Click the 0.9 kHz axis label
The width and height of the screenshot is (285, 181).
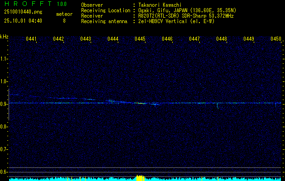click(4, 104)
